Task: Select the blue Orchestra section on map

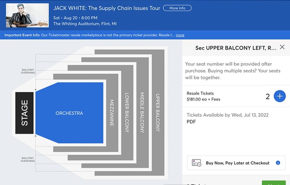Action: pos(69,113)
